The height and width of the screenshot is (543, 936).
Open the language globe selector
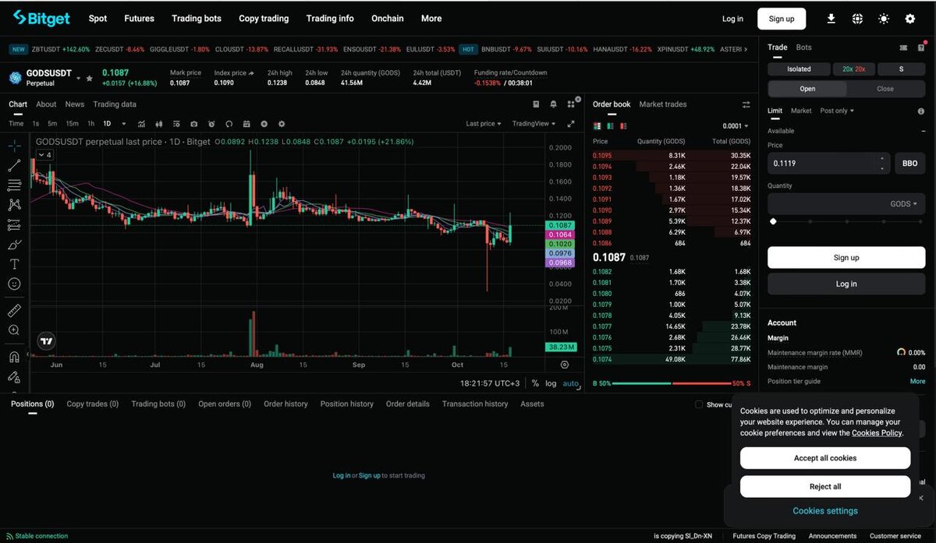pyautogui.click(x=857, y=19)
